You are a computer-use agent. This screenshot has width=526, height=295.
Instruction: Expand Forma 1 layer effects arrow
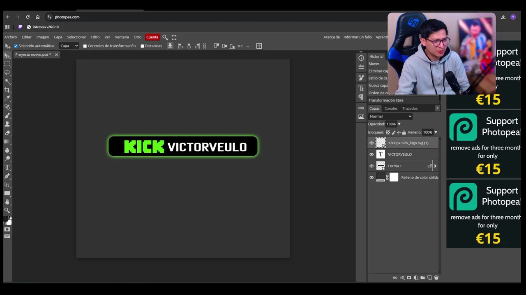(435, 166)
